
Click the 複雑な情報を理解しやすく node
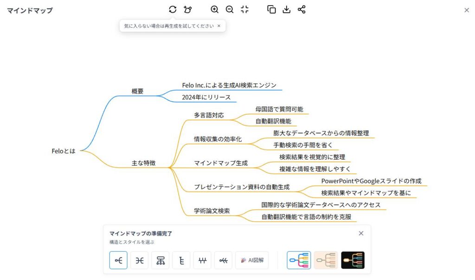[x=315, y=169]
